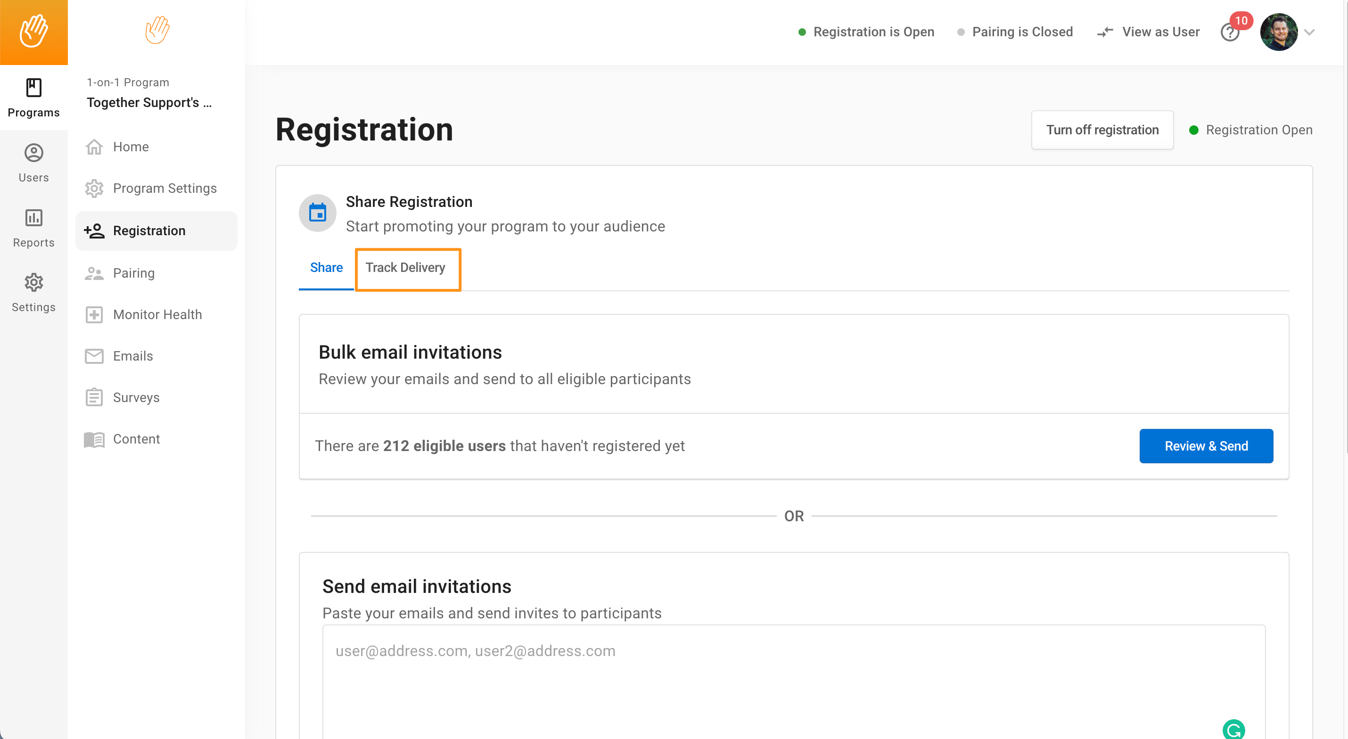
Task: Open the Reports chart icon
Action: tap(33, 218)
